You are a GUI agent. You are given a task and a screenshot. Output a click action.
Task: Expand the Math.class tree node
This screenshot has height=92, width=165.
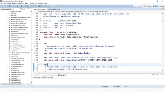8,15
